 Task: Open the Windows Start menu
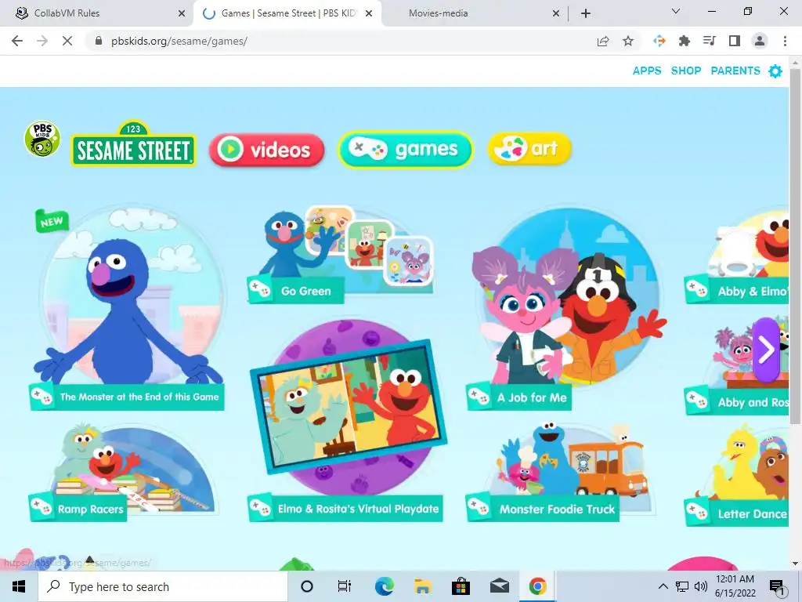pyautogui.click(x=19, y=586)
